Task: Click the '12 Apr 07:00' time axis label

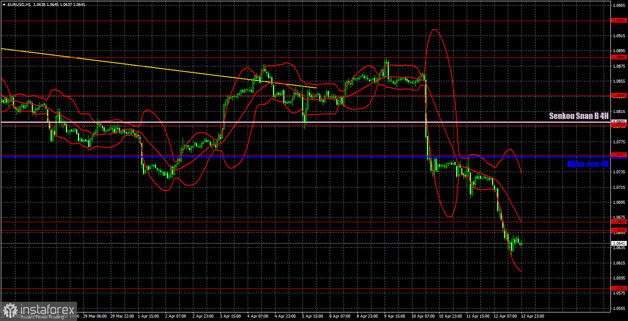Action: (505, 316)
